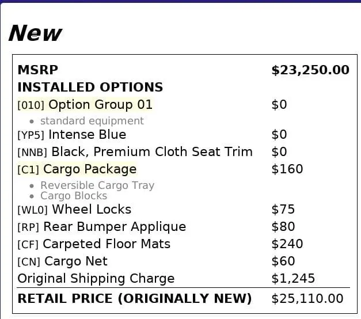This screenshot has width=361, height=319.
Task: Click the Original Shipping Charge row label
Action: pos(96,279)
